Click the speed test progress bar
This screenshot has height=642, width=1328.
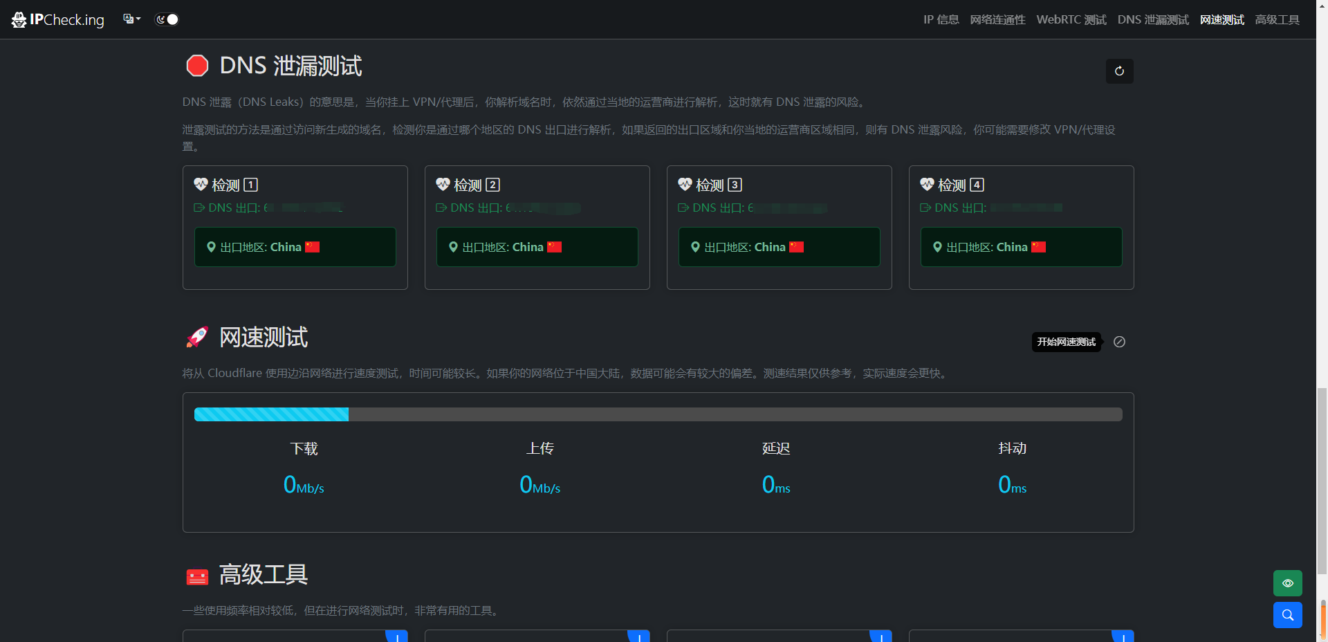(x=657, y=414)
